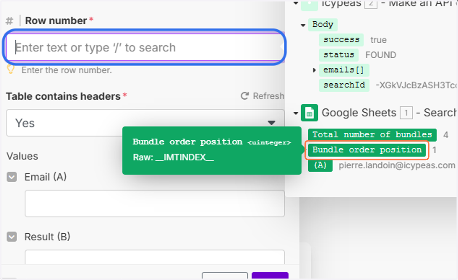This screenshot has width=458, height=280.
Task: Collapse the Body node
Action: pyautogui.click(x=303, y=25)
